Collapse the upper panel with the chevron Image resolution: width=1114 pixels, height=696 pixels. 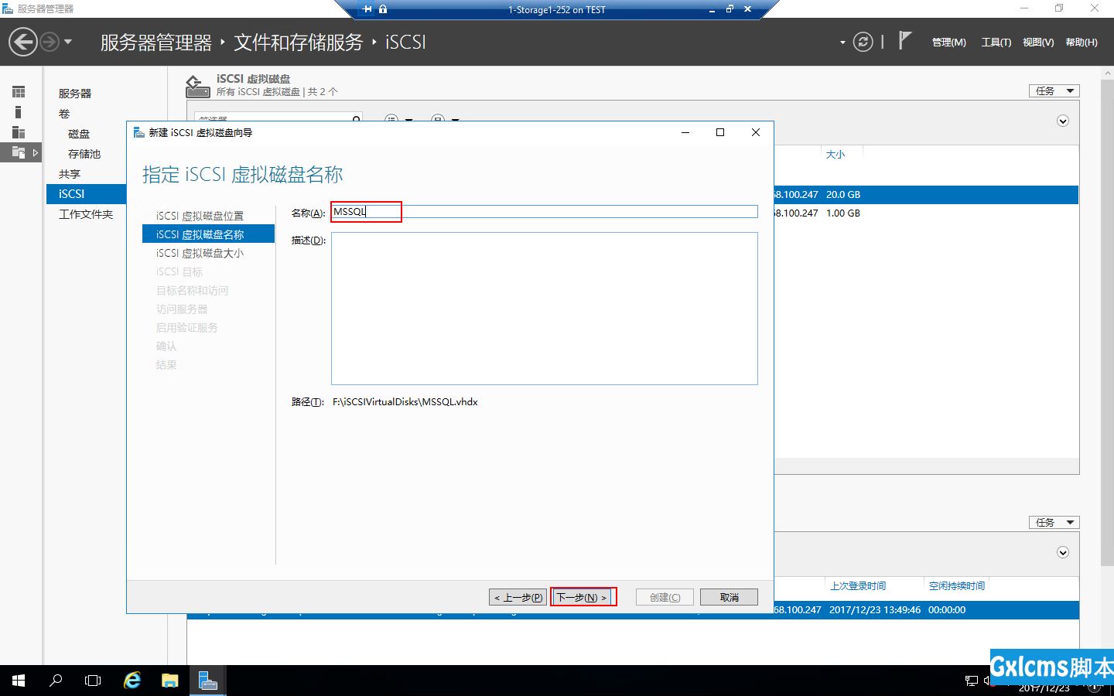[1063, 121]
